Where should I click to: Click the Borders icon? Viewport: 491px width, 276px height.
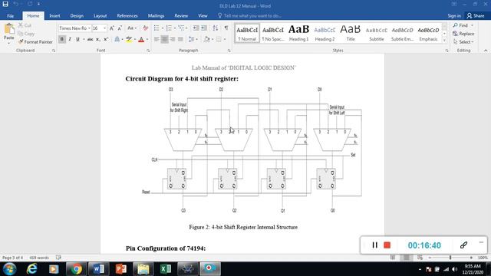(219, 39)
